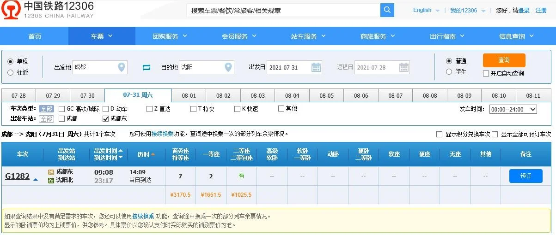
Task: Expand 会员服务 navigation menu
Action: click(x=239, y=36)
